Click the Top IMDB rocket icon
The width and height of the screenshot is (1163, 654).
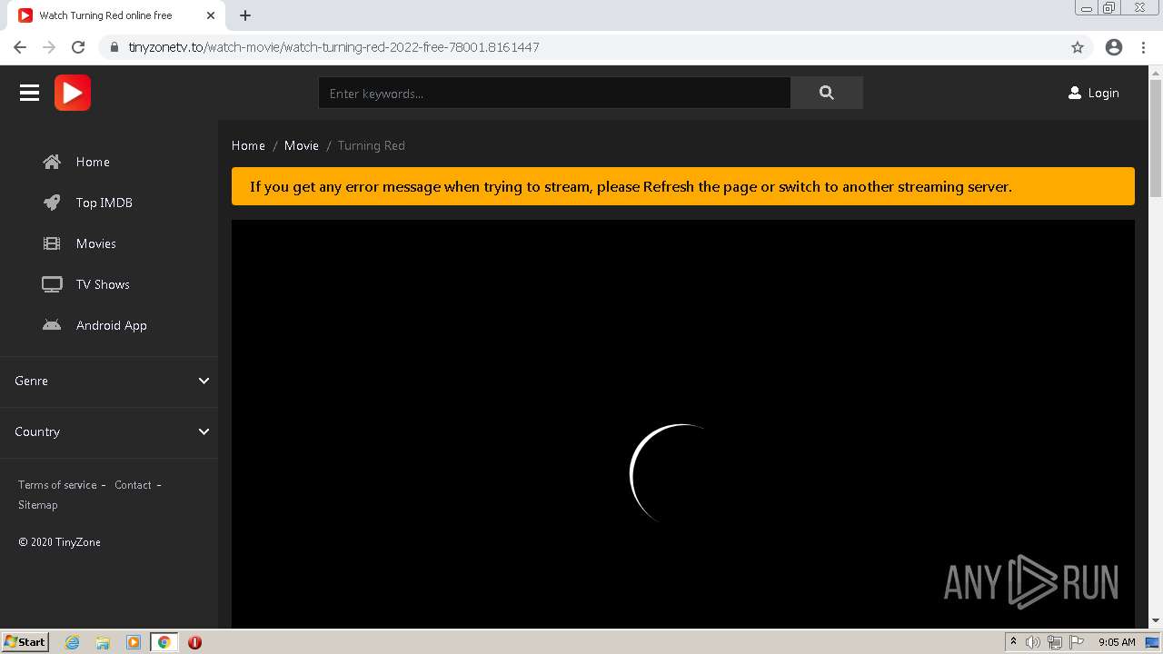click(x=52, y=203)
